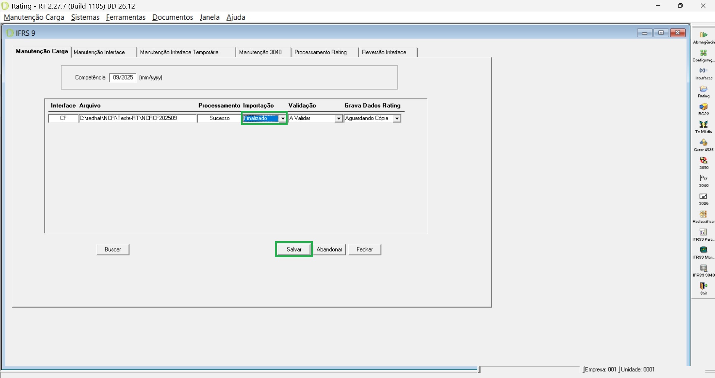Viewport: 715px width, 378px height.
Task: Click the Arquivo path field
Action: pyautogui.click(x=137, y=118)
